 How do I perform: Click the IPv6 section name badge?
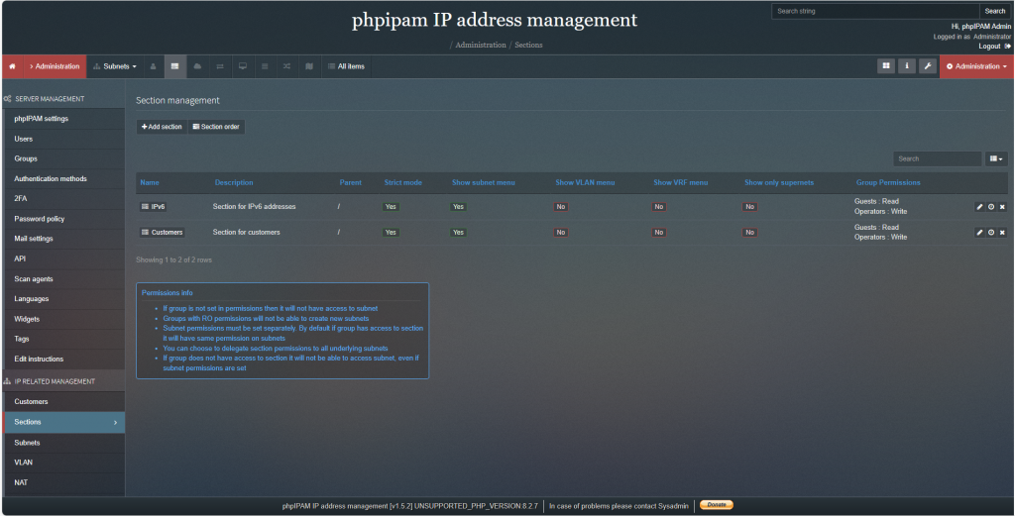(154, 207)
